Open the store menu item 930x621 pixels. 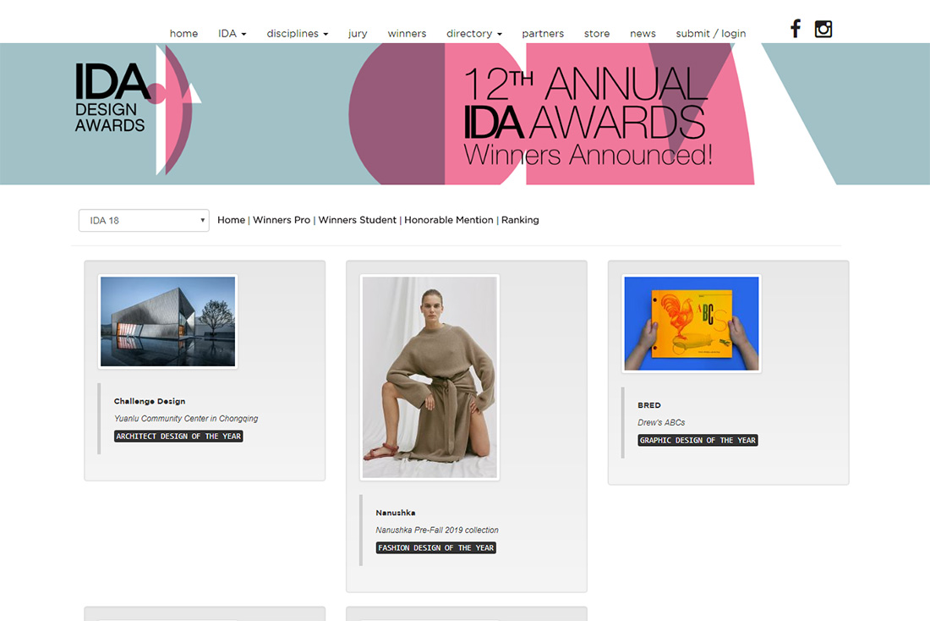(x=597, y=34)
